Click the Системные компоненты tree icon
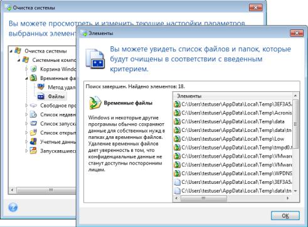The image size is (308, 227). click(26, 60)
